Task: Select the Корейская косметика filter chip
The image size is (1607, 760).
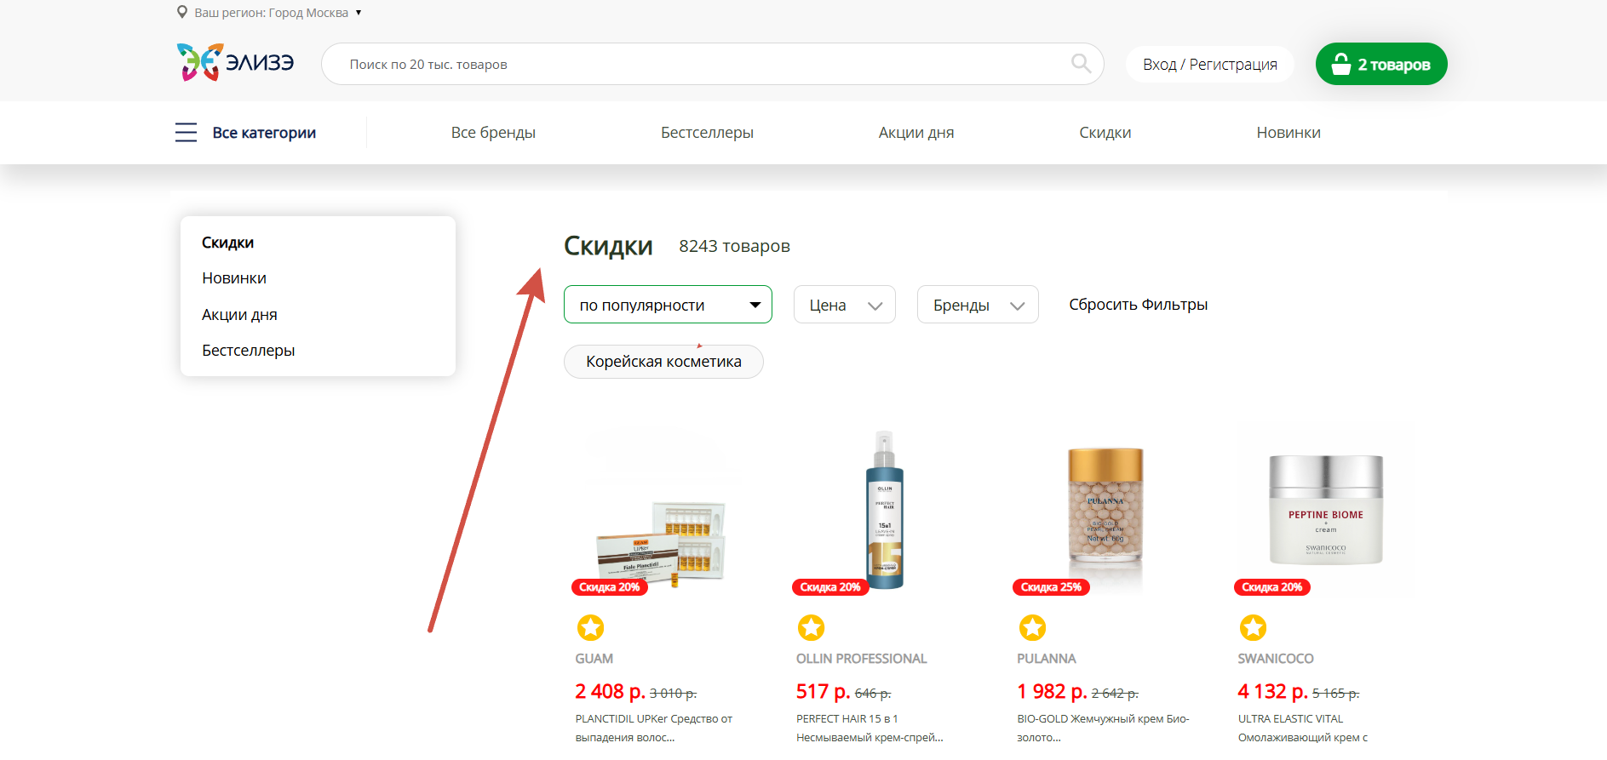Action: pyautogui.click(x=663, y=362)
